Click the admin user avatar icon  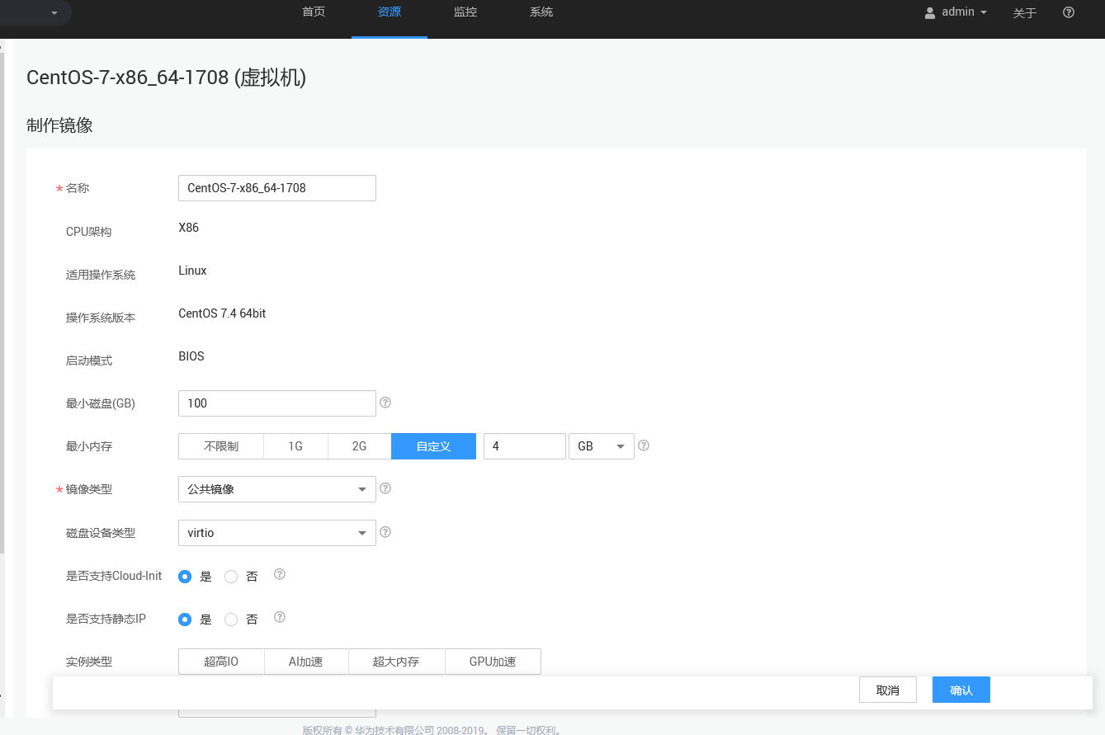(x=930, y=13)
